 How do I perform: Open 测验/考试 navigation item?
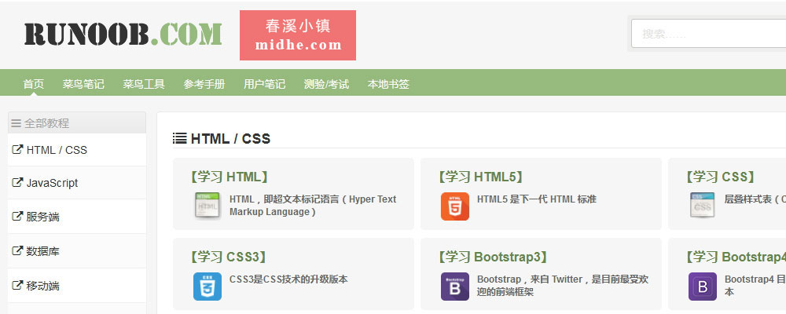click(x=326, y=84)
